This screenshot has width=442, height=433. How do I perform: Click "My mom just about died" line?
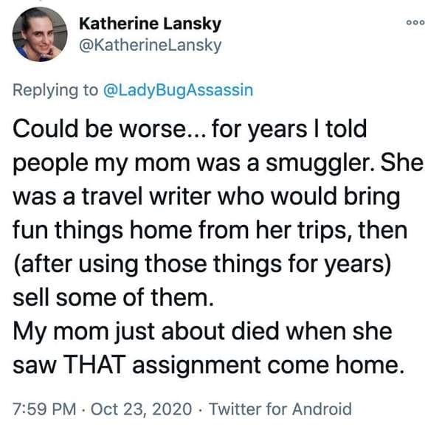click(202, 333)
